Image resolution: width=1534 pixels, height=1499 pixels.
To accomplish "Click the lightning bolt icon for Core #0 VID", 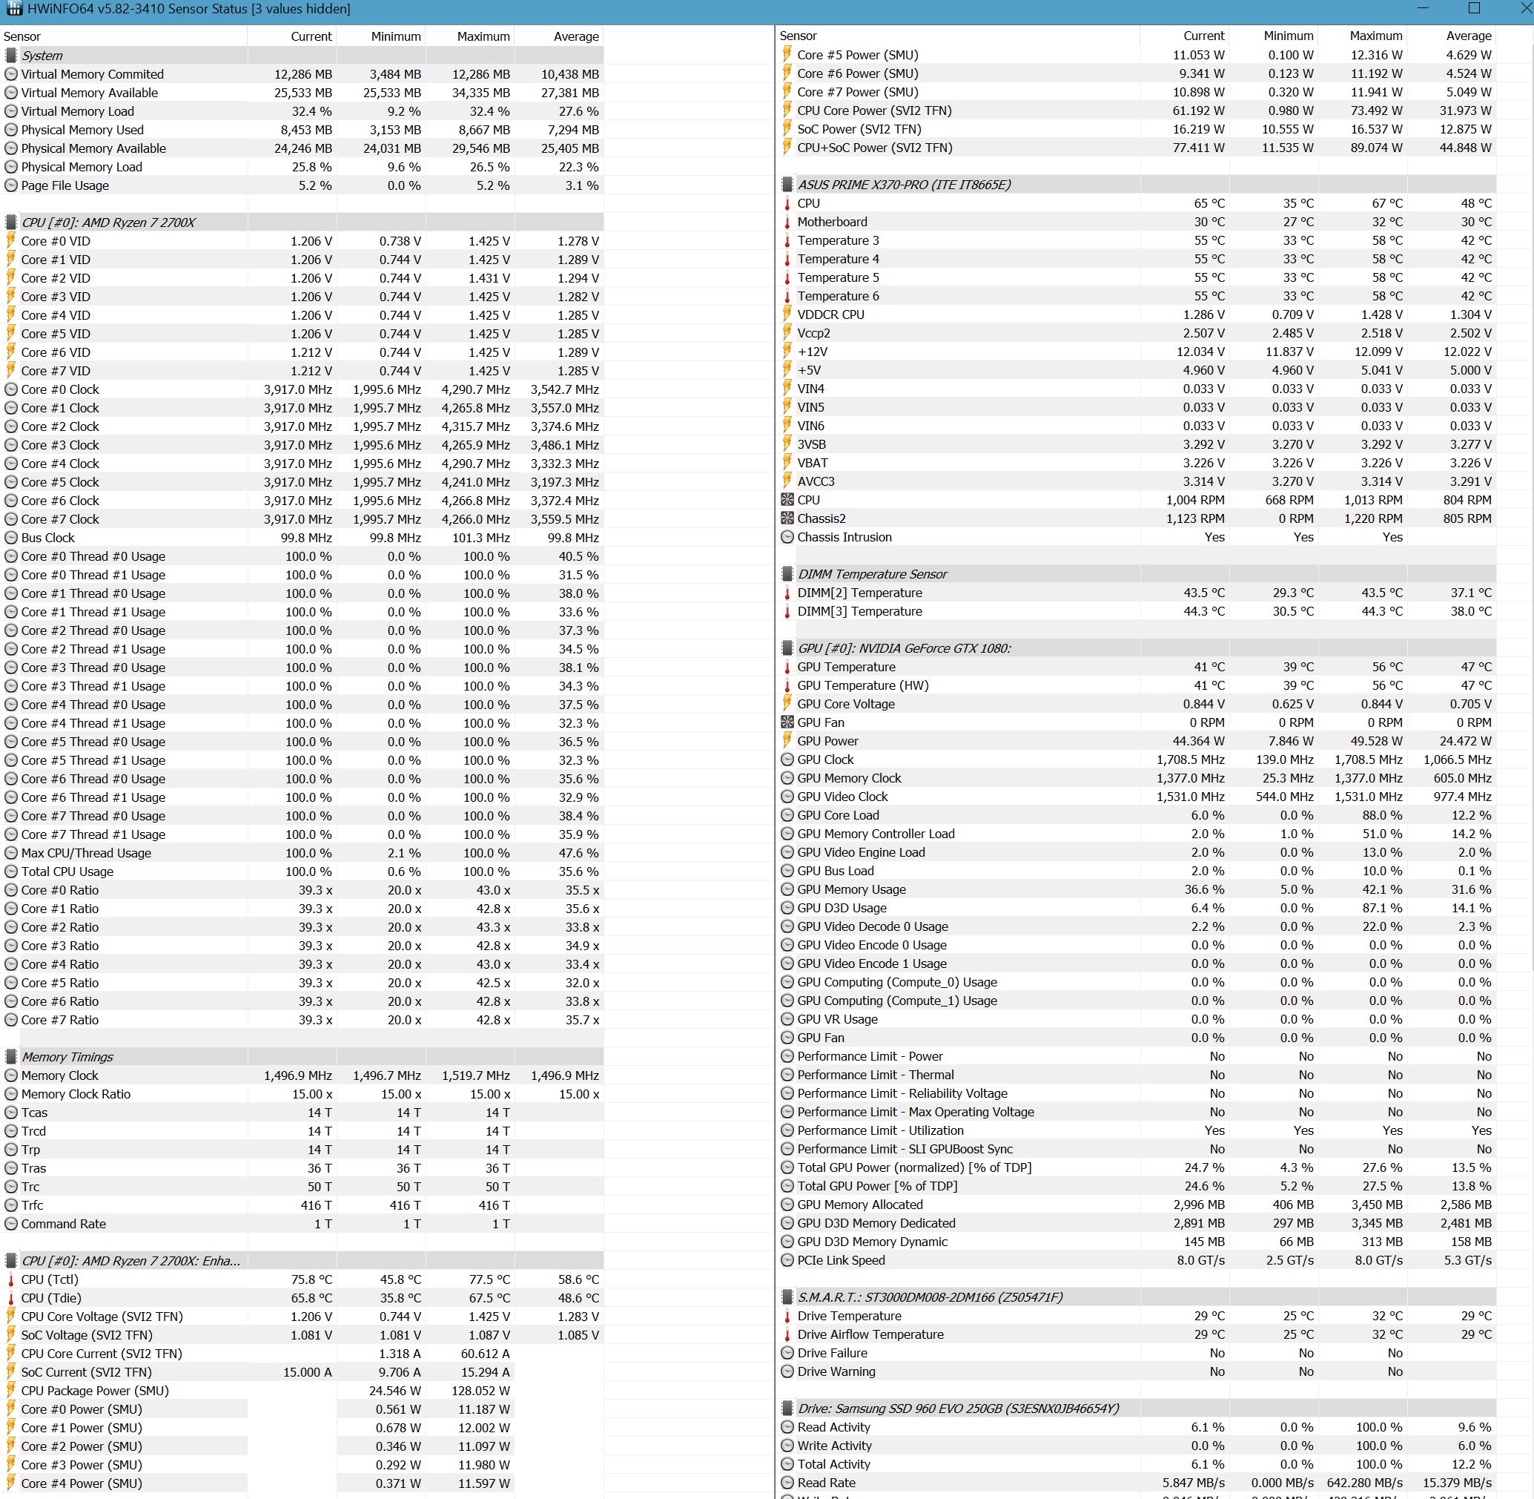I will (x=11, y=241).
